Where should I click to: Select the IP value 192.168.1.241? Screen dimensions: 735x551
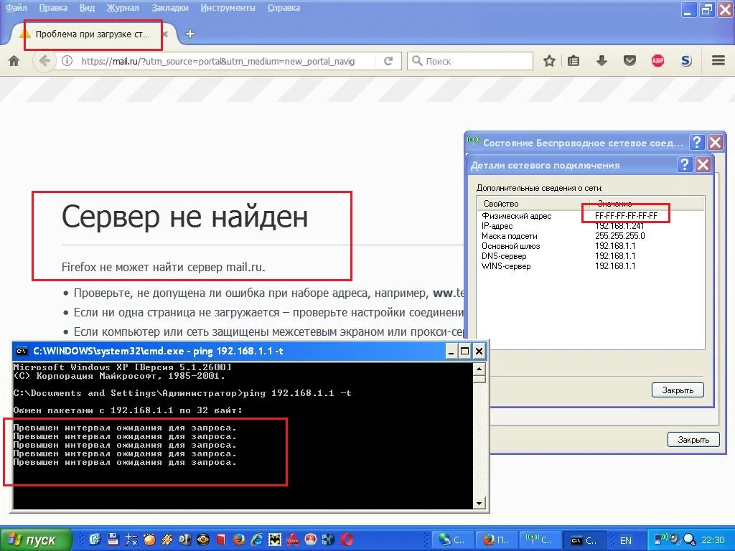coord(619,226)
